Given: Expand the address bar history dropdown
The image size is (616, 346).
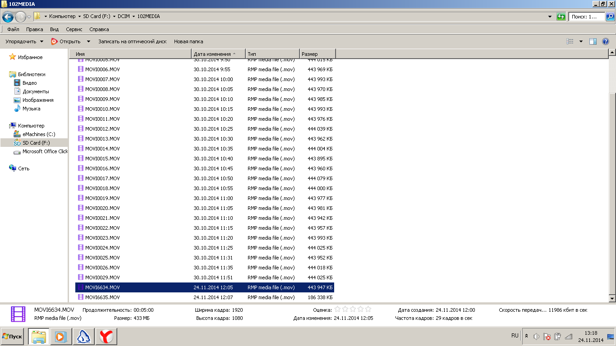Looking at the screenshot, I should pyautogui.click(x=550, y=17).
